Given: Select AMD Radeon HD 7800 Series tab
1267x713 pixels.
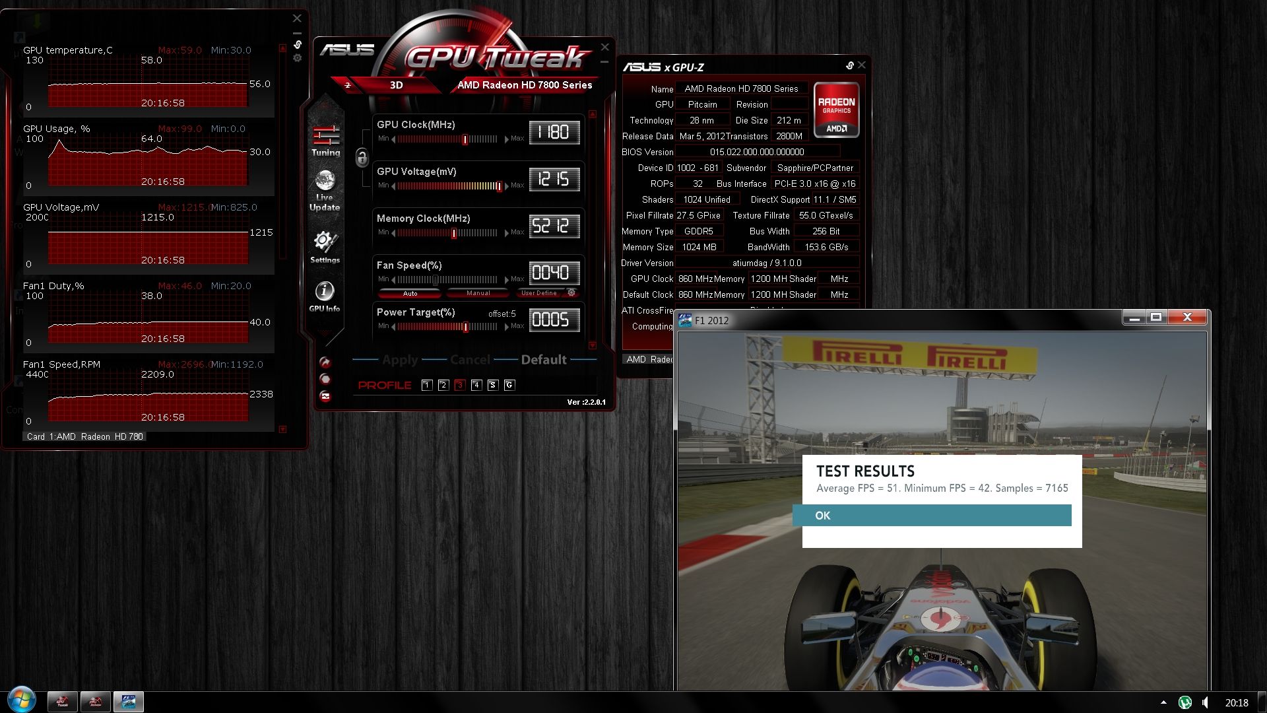Looking at the screenshot, I should 525,85.
